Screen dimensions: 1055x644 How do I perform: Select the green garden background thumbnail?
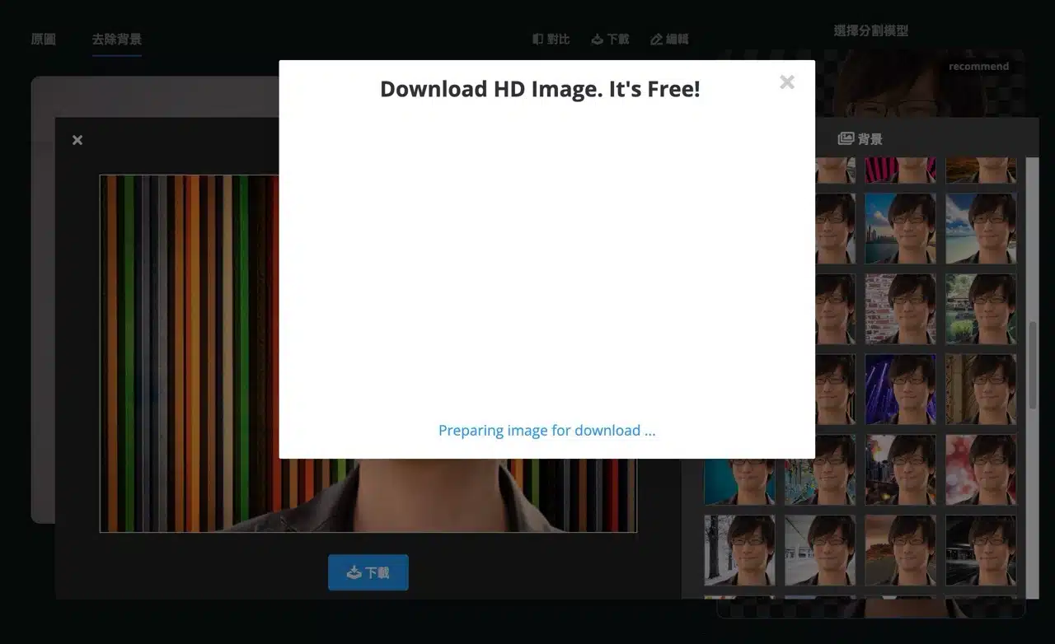click(980, 309)
